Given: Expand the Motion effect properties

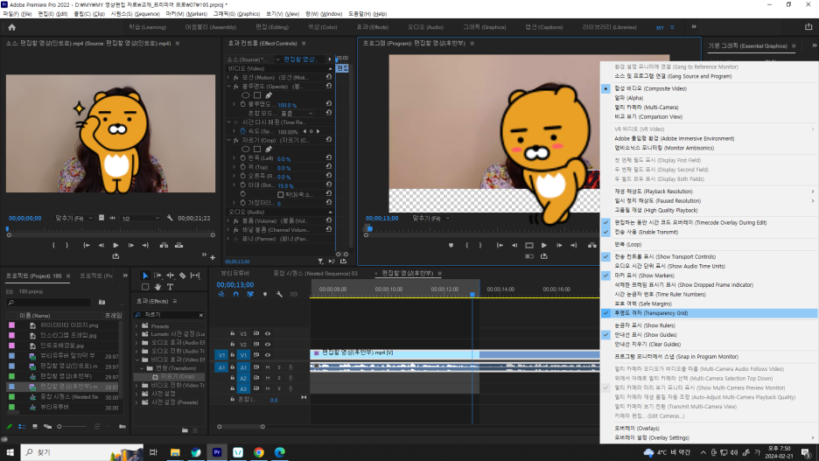Looking at the screenshot, I should point(228,77).
